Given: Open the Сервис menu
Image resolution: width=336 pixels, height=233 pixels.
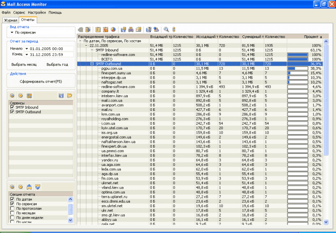Looking at the screenshot, I should pyautogui.click(x=19, y=13).
